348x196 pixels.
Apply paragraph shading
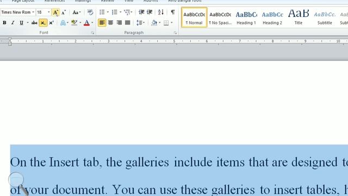[x=154, y=23]
